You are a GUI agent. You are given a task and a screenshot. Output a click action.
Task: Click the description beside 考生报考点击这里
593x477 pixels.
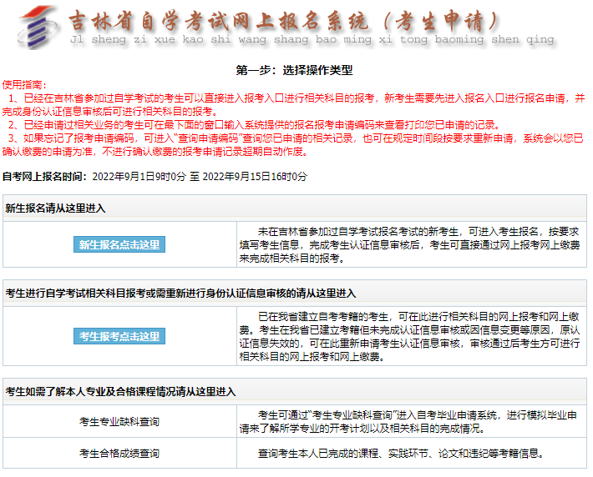(409, 336)
